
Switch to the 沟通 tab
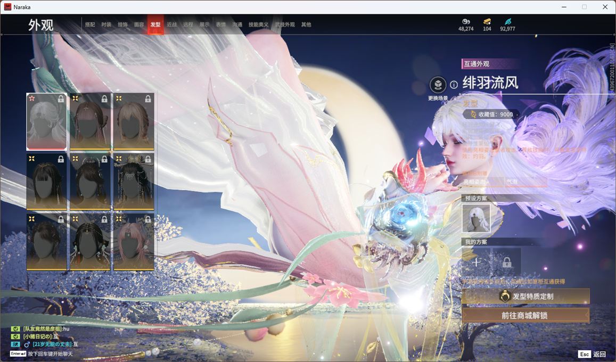tap(237, 24)
